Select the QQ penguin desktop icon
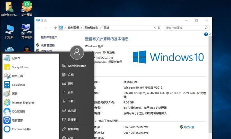The height and width of the screenshot is (139, 231). tap(27, 49)
